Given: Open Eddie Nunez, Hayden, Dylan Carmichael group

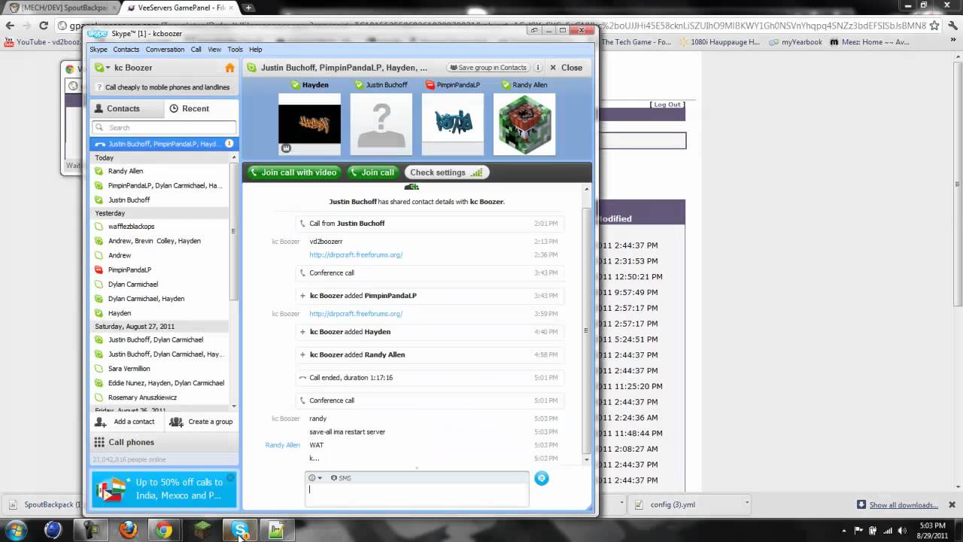Looking at the screenshot, I should coord(159,383).
